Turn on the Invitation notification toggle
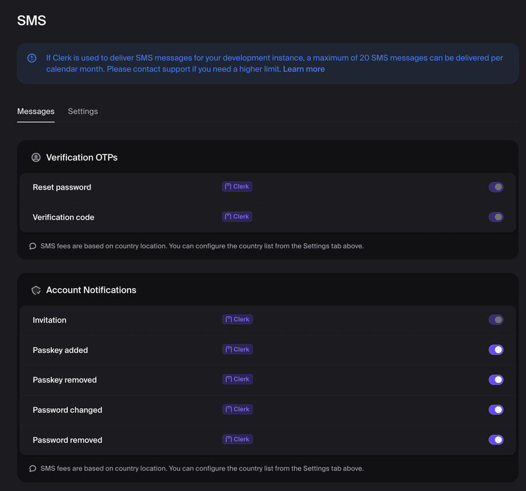526x491 pixels. pos(496,320)
